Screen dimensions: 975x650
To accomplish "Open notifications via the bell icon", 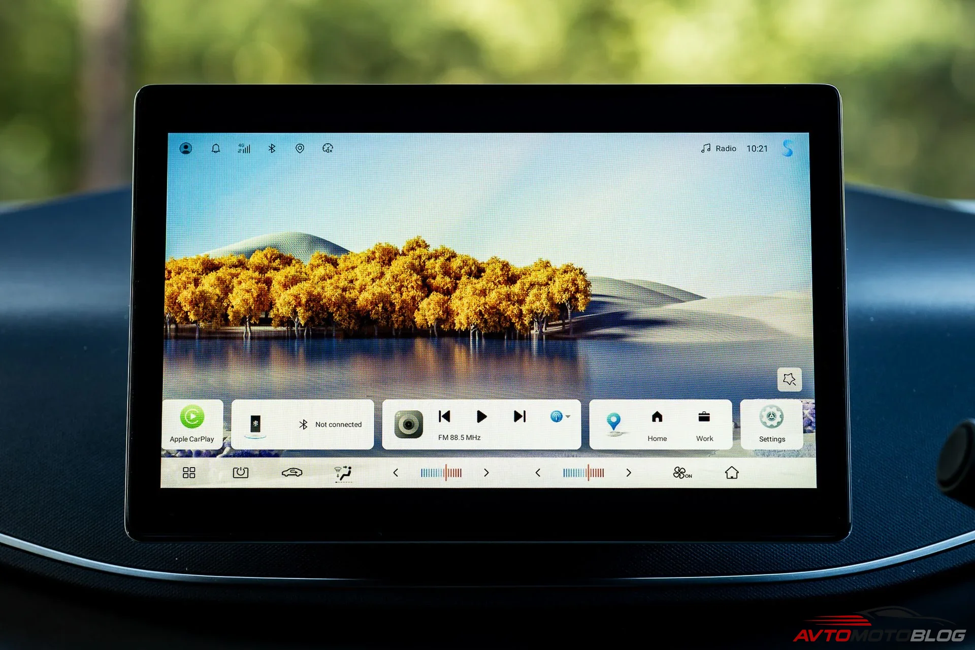I will coord(216,148).
